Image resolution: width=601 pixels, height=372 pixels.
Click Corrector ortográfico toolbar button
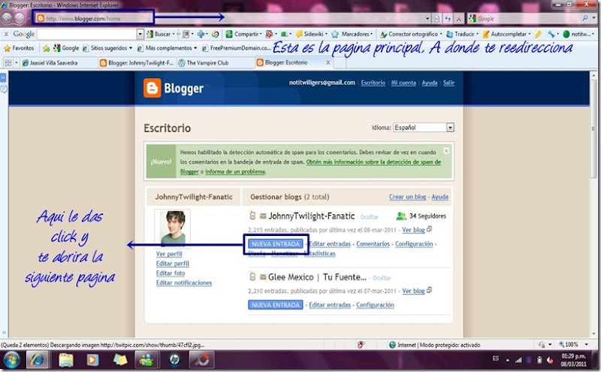point(409,34)
